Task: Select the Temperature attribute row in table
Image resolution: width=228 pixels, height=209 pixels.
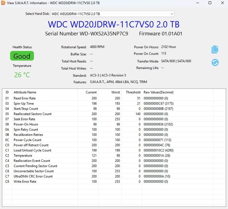Action: click(114, 156)
